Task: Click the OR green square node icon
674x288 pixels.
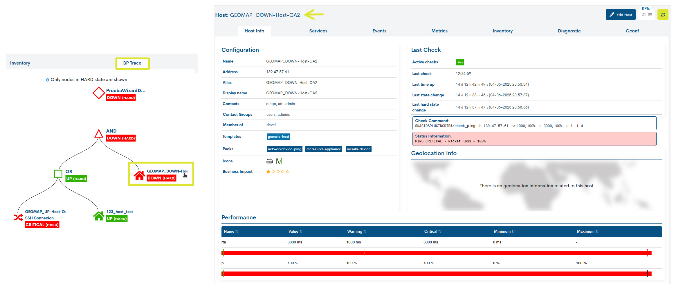Action: pos(58,174)
